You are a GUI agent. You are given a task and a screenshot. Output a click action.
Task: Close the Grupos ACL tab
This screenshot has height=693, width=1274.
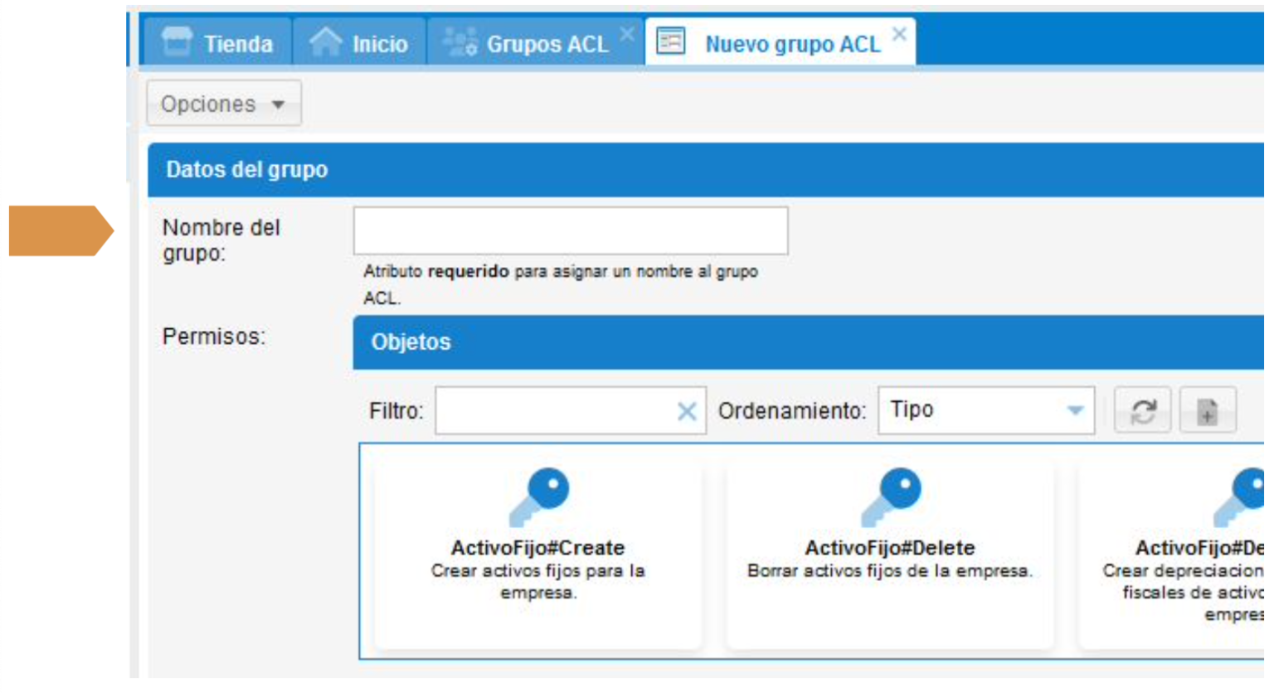pos(627,34)
